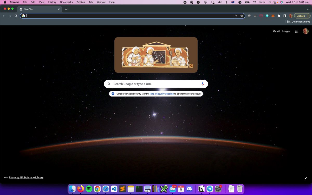Click the Google apps grid icon
This screenshot has height=195, width=312.
tap(297, 31)
